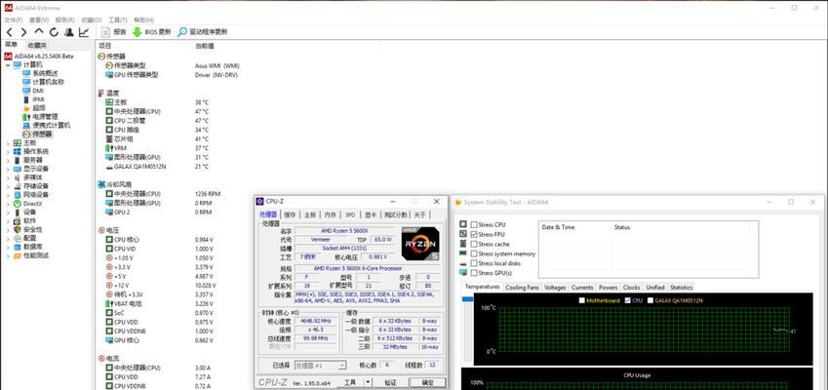This screenshot has height=390, width=828.
Task: Go forward with the AIDA64 toolbar right arrow
Action: (23, 32)
